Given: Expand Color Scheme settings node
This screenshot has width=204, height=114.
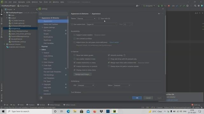Looking at the screenshot, I should pos(42,62).
